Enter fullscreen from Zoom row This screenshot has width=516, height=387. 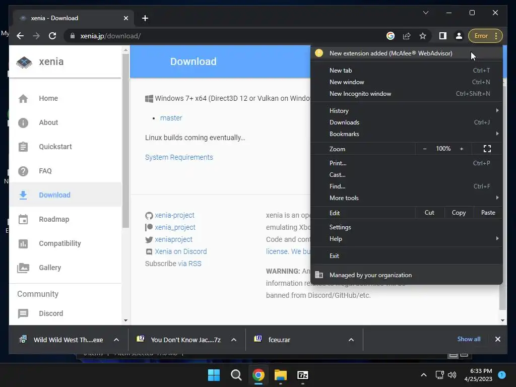click(487, 149)
